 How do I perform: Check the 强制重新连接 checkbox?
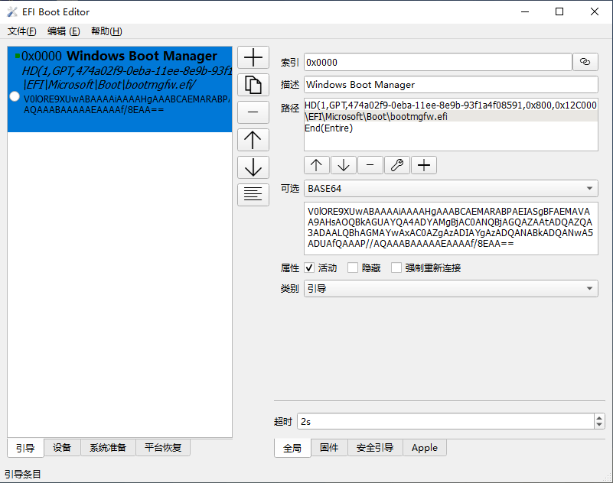[x=396, y=267]
